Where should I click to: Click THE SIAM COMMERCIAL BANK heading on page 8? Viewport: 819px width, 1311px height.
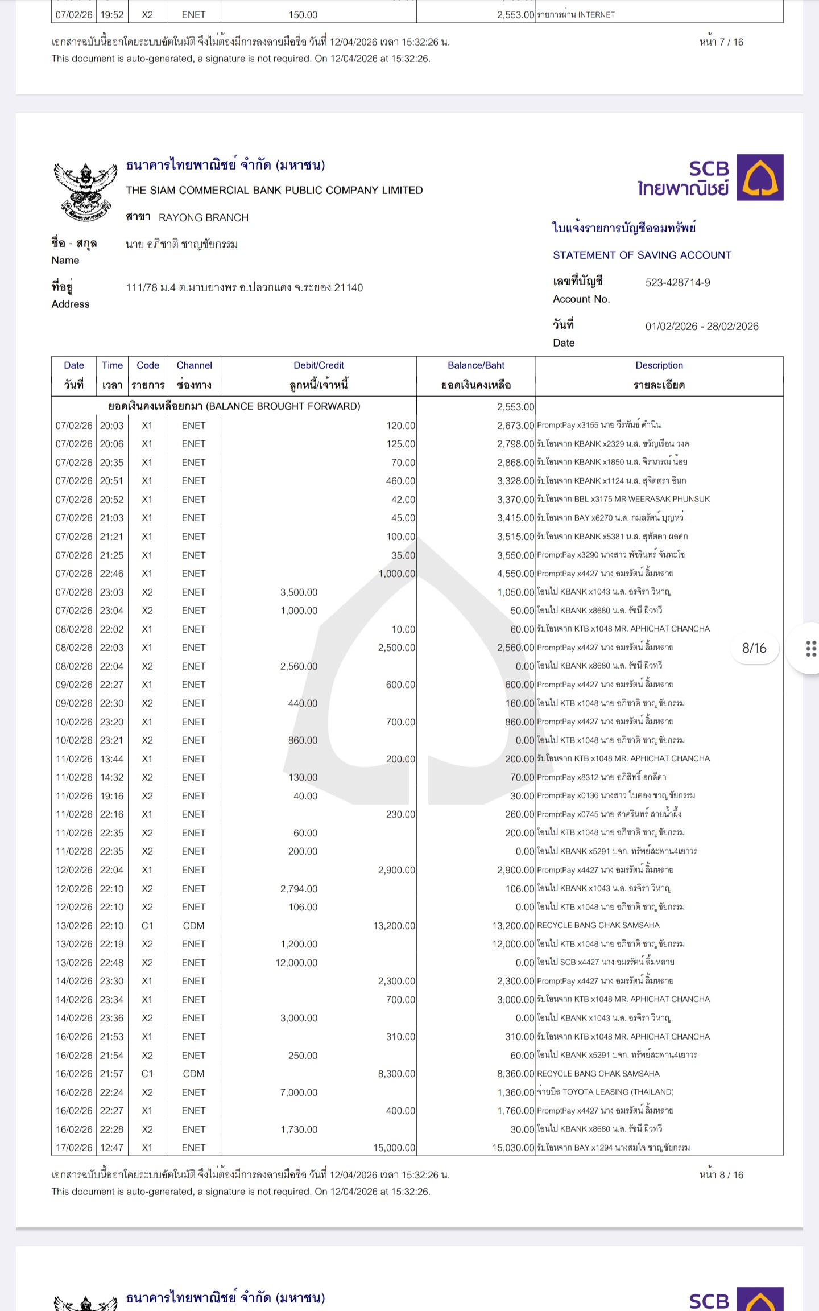274,190
